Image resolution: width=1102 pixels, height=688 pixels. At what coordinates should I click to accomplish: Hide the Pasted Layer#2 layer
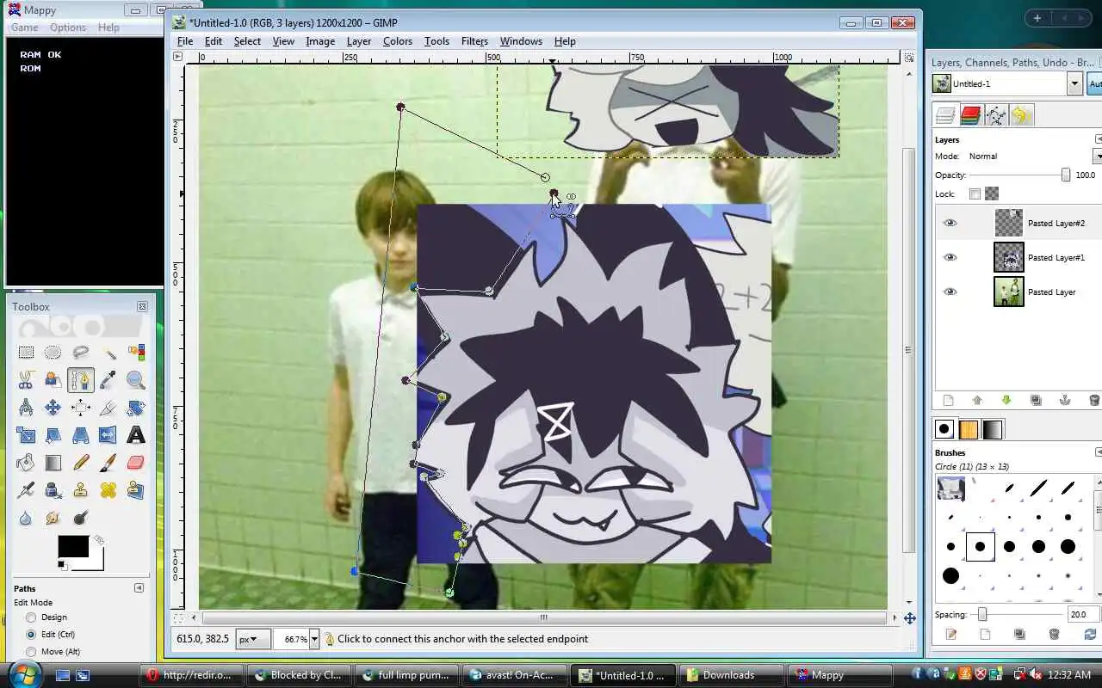[950, 223]
